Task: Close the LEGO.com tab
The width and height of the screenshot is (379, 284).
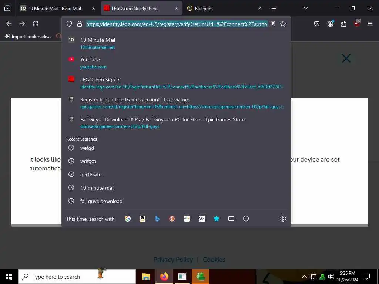Action: point(177,9)
